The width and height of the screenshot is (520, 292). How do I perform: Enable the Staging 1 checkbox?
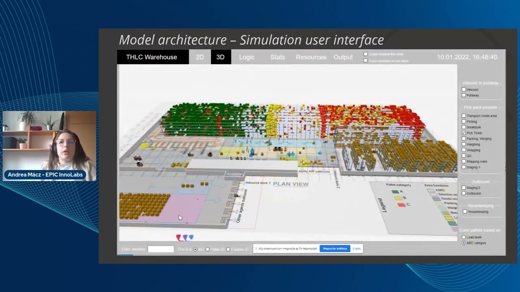[x=464, y=167]
